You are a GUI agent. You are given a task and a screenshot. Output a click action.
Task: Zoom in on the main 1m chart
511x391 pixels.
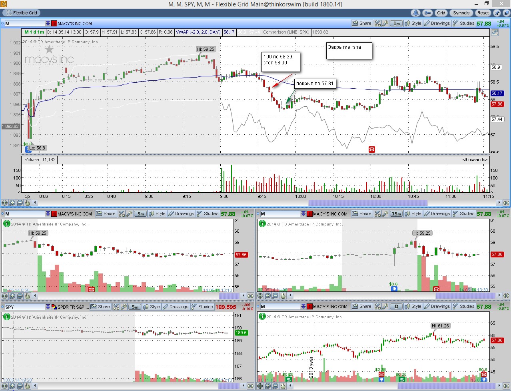[x=12, y=203]
